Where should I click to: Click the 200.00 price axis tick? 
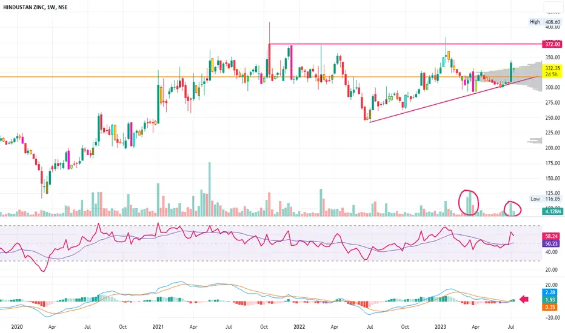point(552,148)
